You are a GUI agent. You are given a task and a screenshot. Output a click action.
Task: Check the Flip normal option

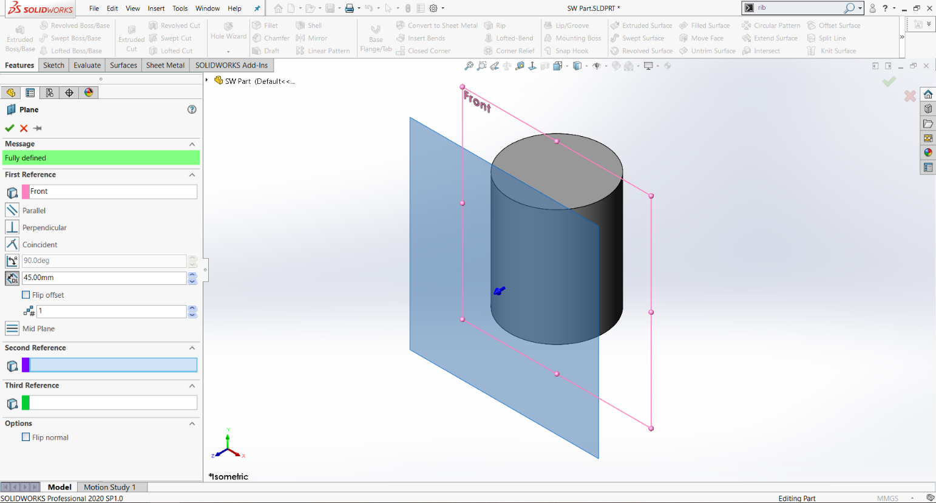25,437
